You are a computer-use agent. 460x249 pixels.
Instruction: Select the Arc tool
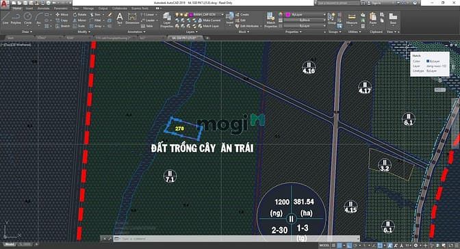pyautogui.click(x=39, y=18)
